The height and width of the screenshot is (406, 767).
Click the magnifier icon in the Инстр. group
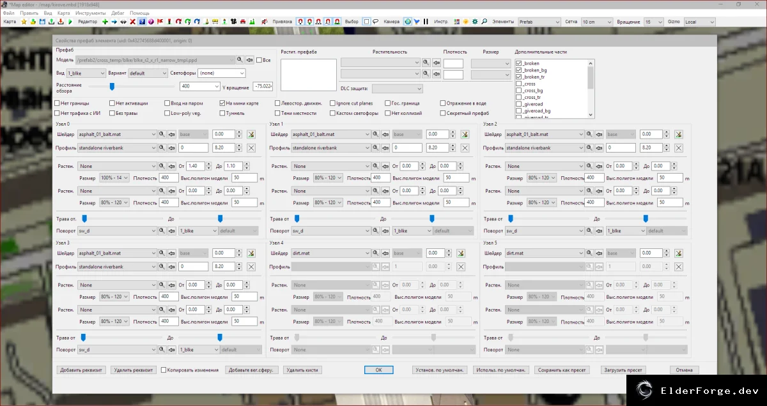[x=484, y=22]
